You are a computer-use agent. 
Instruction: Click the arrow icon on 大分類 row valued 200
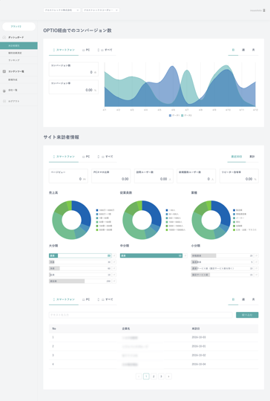[114, 281]
